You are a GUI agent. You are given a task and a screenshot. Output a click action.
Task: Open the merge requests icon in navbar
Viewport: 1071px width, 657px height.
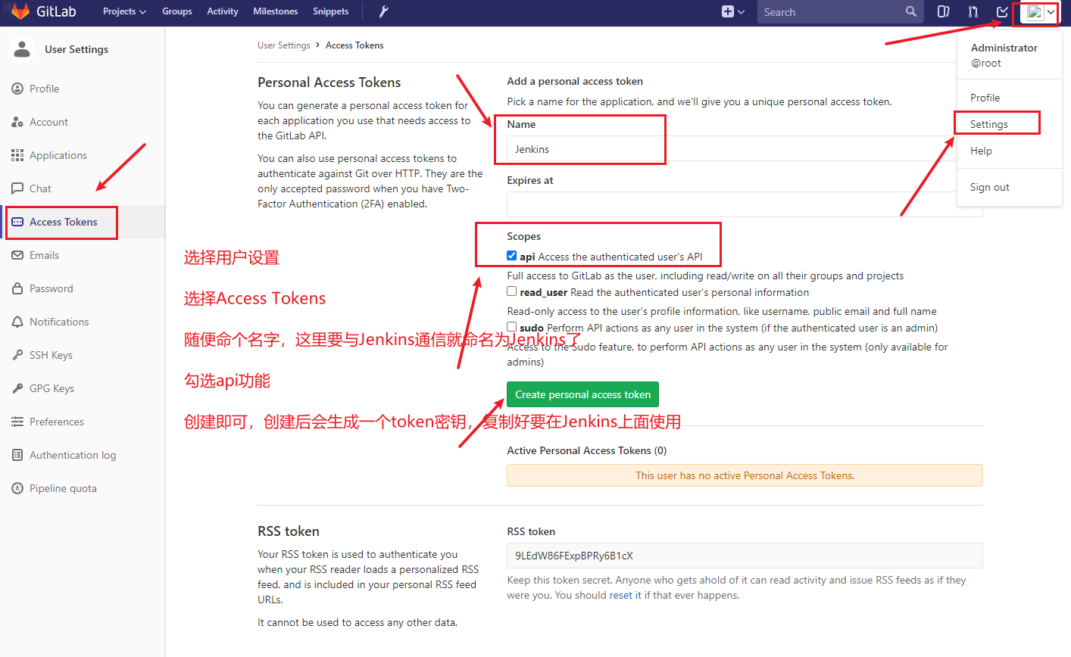click(973, 11)
